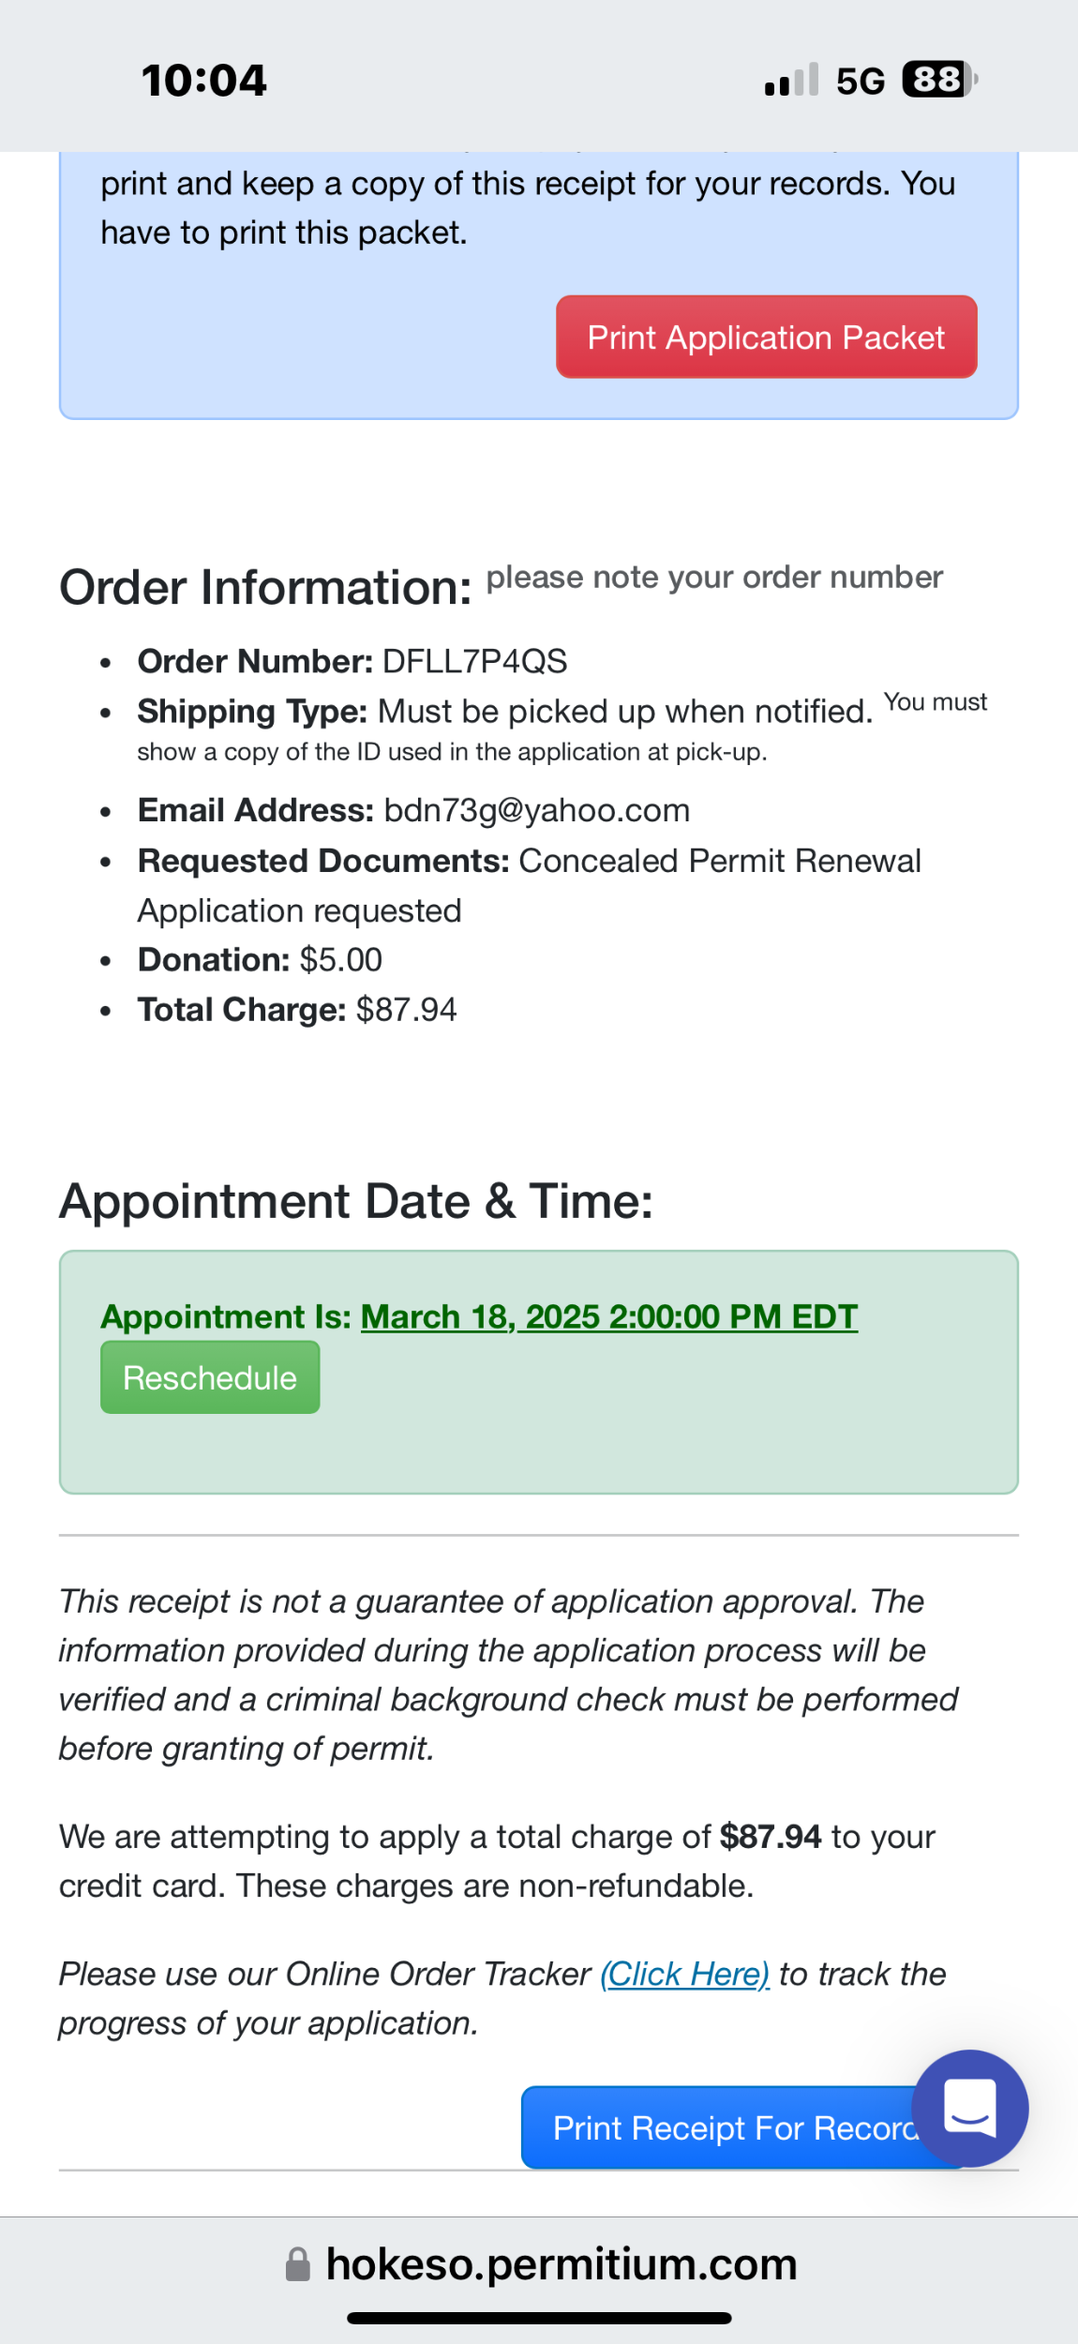Open the March 18, 2025 appointment link
This screenshot has height=2344, width=1078.
[608, 1316]
